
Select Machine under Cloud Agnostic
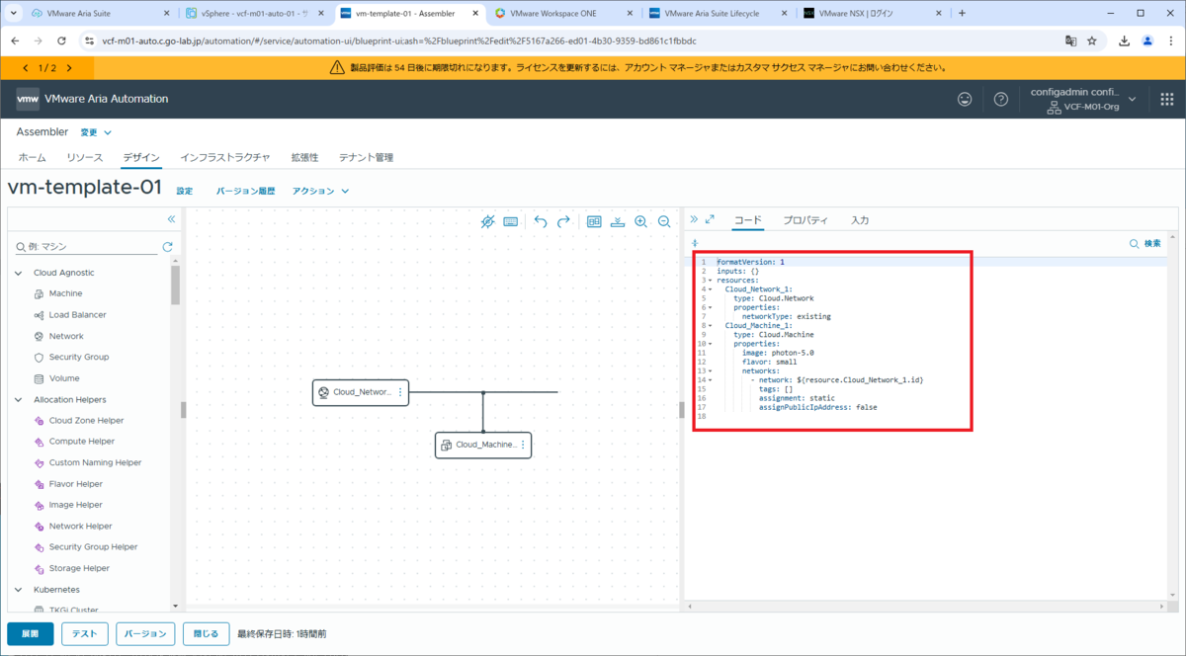(x=65, y=293)
